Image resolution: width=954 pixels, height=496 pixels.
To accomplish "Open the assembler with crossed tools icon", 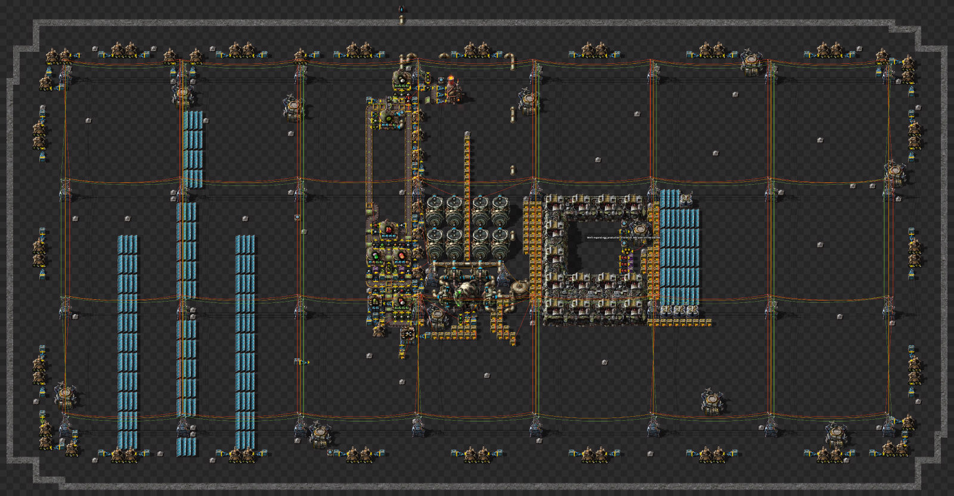I will coord(408,334).
